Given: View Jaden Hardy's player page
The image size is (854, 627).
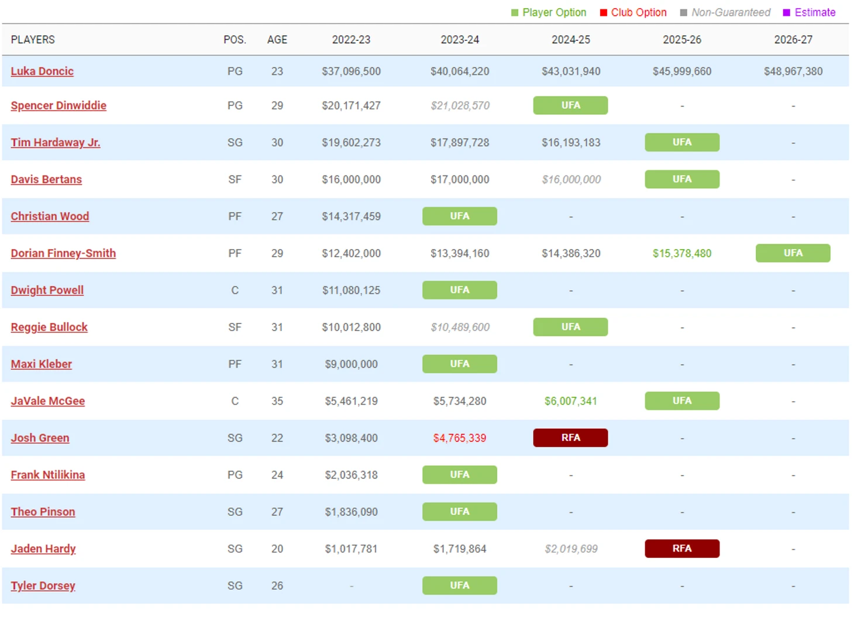Looking at the screenshot, I should pyautogui.click(x=43, y=549).
